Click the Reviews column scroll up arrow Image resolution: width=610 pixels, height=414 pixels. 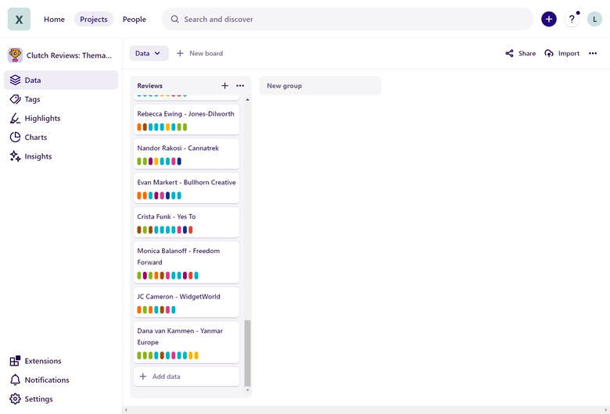tap(247, 100)
